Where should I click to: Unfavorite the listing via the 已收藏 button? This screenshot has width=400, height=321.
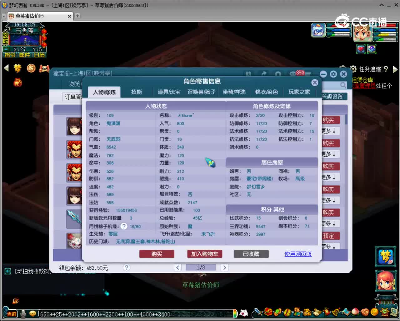click(x=251, y=254)
